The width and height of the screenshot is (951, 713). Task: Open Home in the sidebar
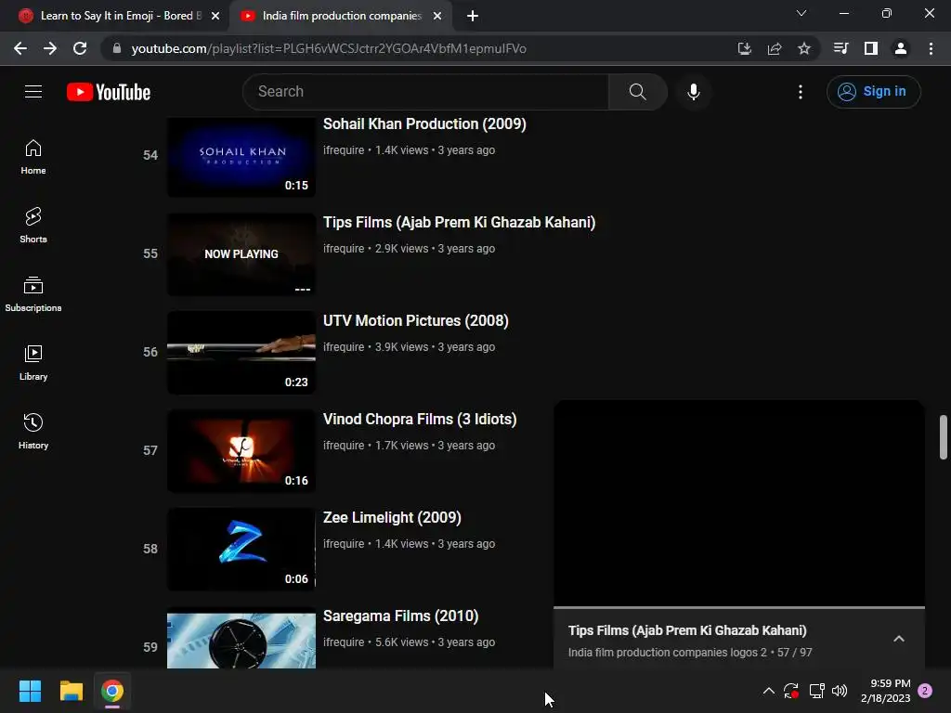click(x=33, y=157)
